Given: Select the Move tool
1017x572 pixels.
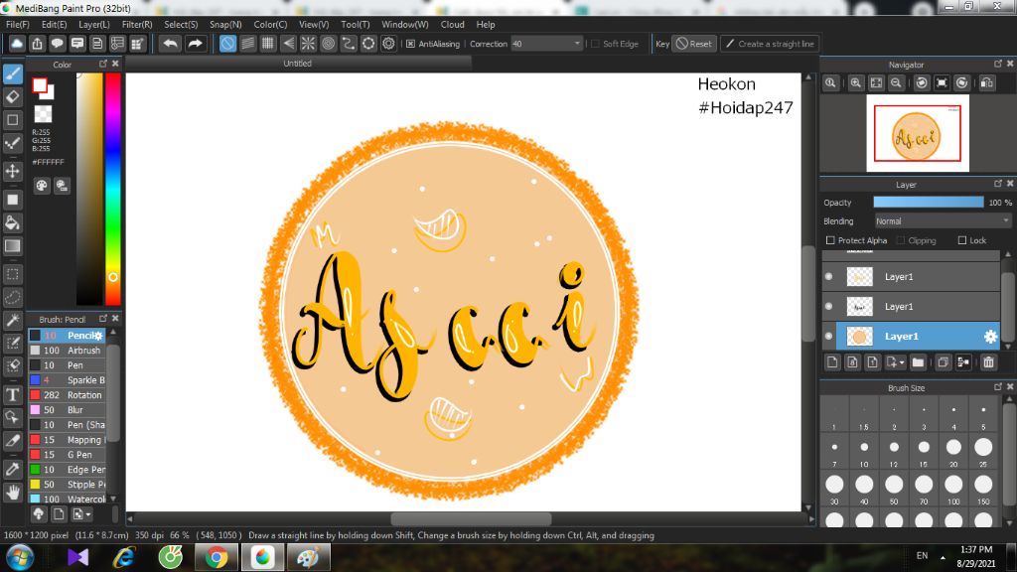Looking at the screenshot, I should click(12, 171).
